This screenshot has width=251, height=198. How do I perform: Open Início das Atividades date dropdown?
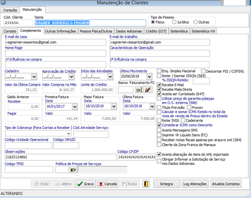[x=110, y=77]
